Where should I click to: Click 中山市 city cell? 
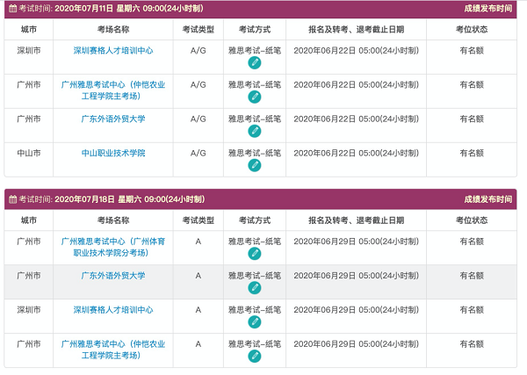29,153
